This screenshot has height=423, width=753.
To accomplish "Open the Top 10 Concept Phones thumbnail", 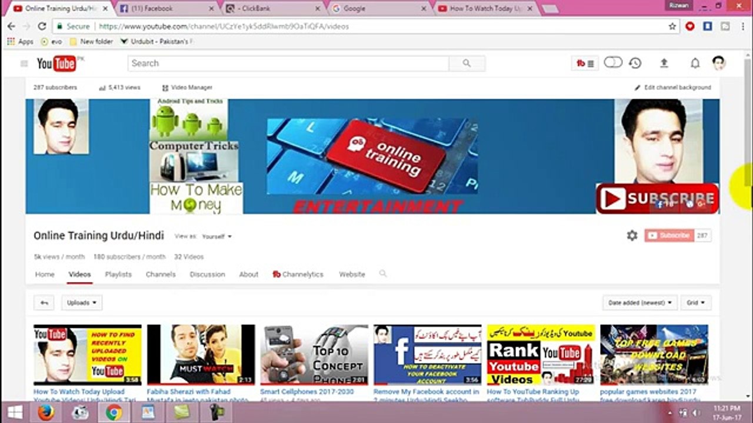I will coord(314,355).
